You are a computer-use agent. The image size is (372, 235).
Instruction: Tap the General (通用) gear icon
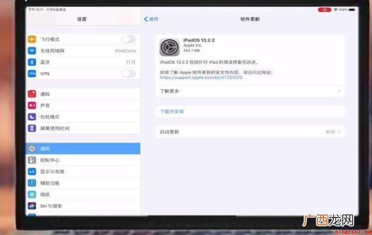click(32, 149)
